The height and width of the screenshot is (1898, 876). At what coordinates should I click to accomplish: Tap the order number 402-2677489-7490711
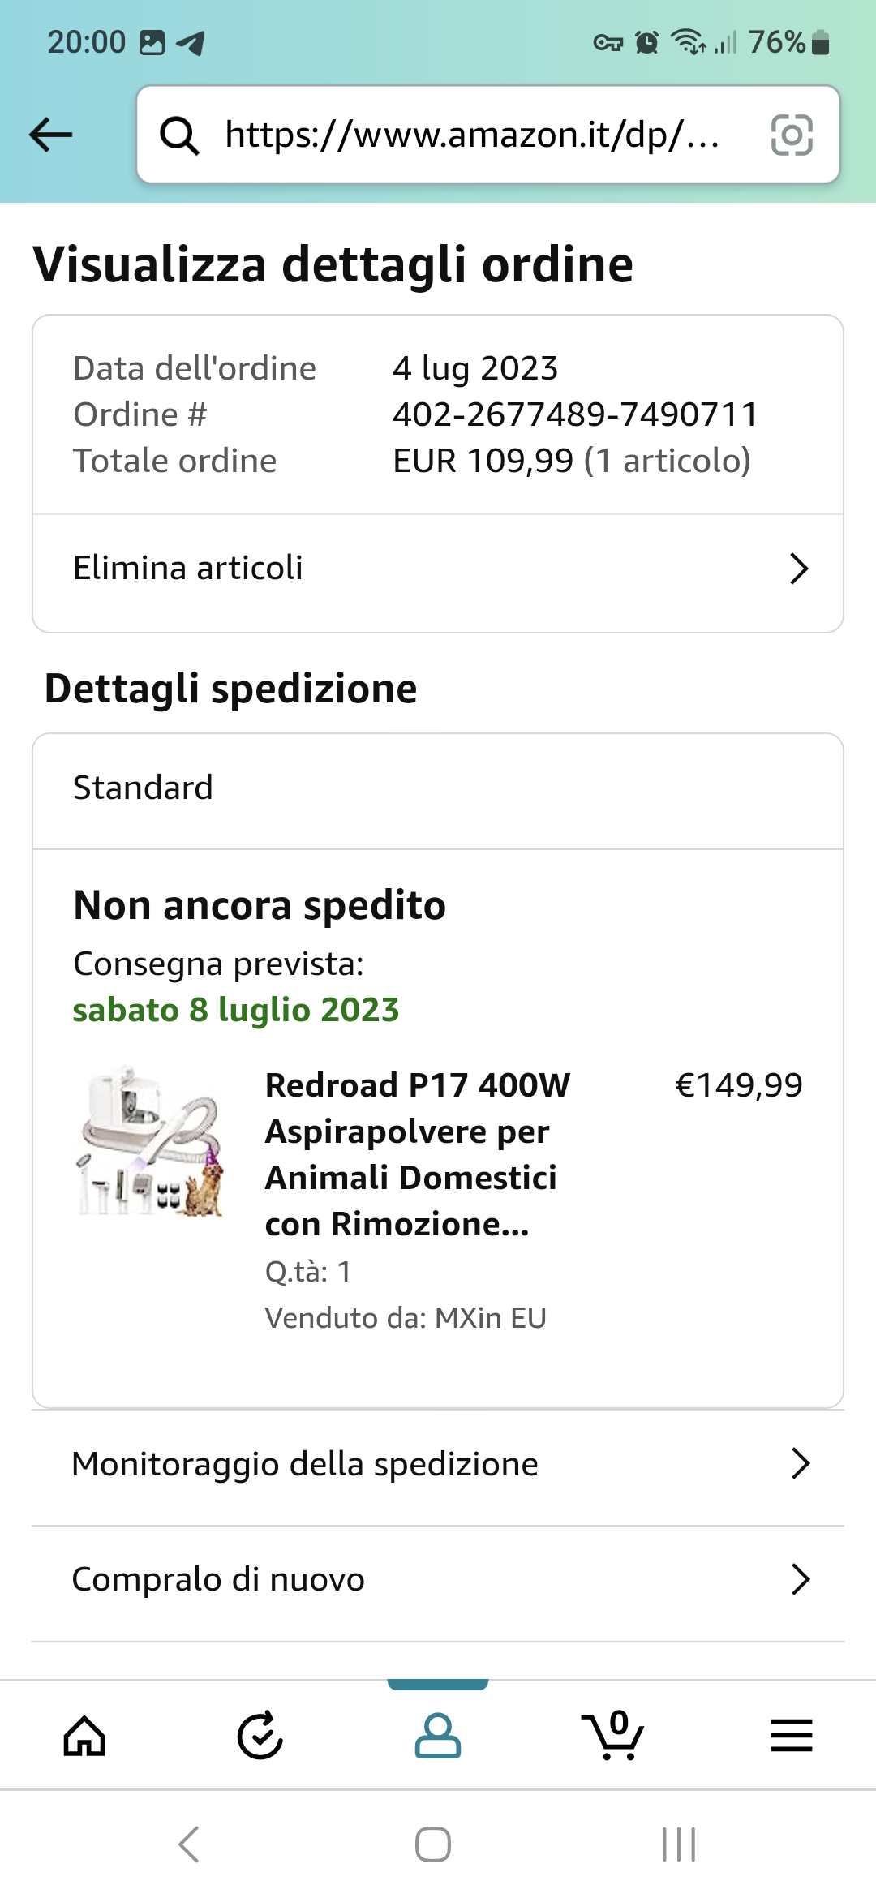click(x=575, y=414)
